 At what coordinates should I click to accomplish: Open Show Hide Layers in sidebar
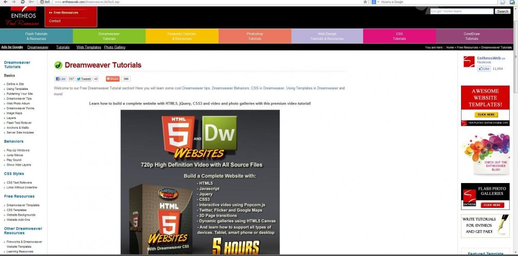coord(19,165)
